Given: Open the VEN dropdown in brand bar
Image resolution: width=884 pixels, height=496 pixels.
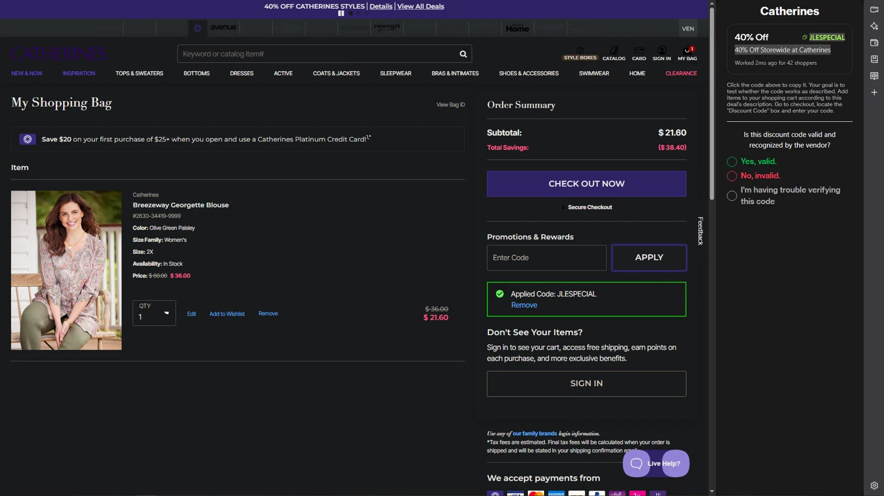Looking at the screenshot, I should [x=688, y=28].
